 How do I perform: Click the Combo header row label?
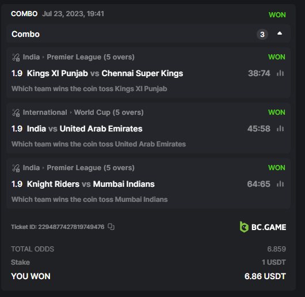click(25, 34)
